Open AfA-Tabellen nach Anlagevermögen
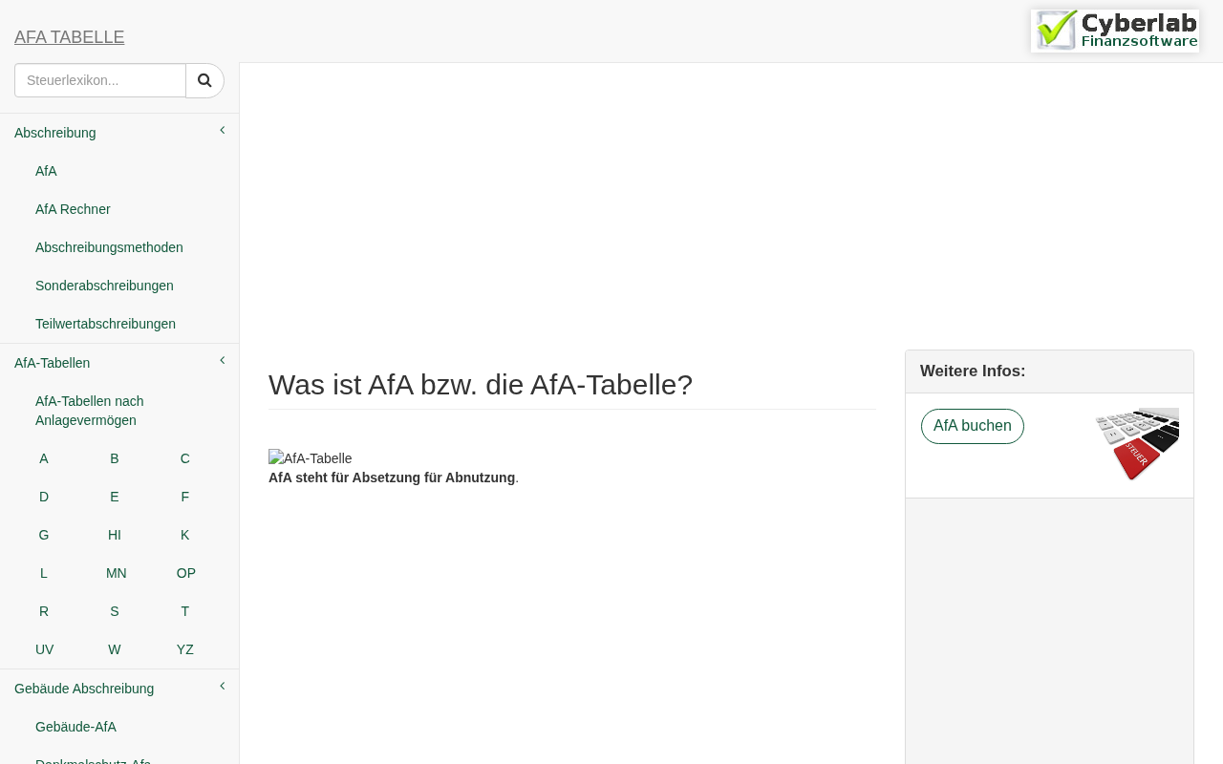Screen dimensions: 1223x764 90,411
